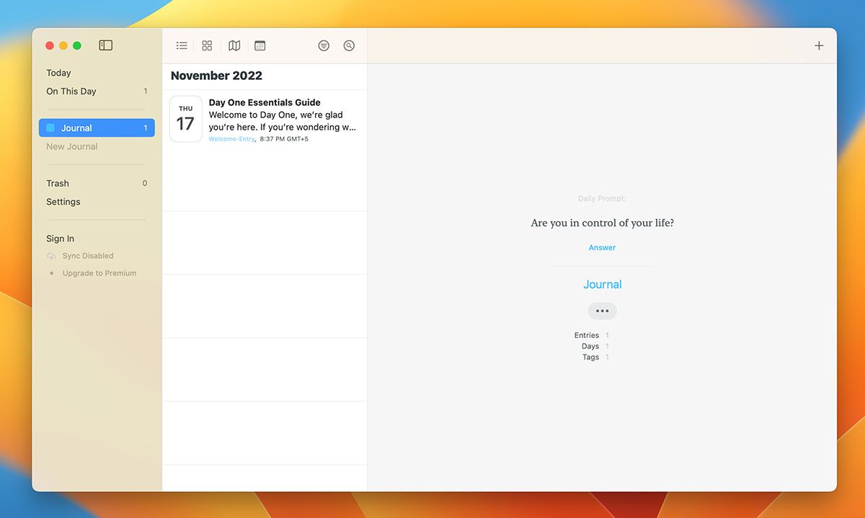Click the Sync Disabled cloud icon
This screenshot has height=518, width=865.
coord(51,256)
